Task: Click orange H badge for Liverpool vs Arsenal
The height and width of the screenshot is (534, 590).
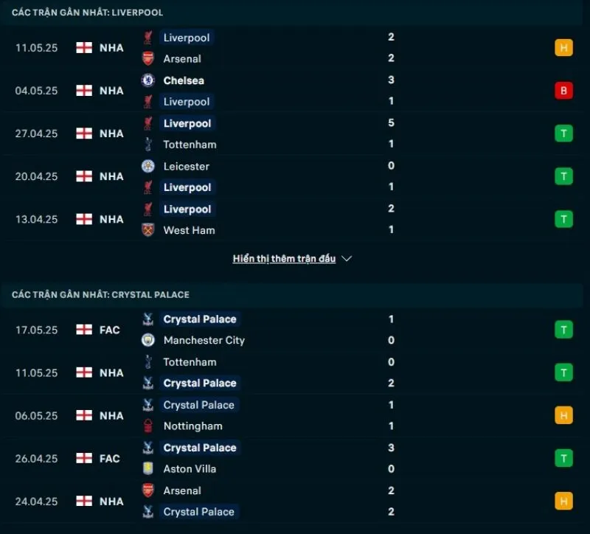Action: click(563, 48)
